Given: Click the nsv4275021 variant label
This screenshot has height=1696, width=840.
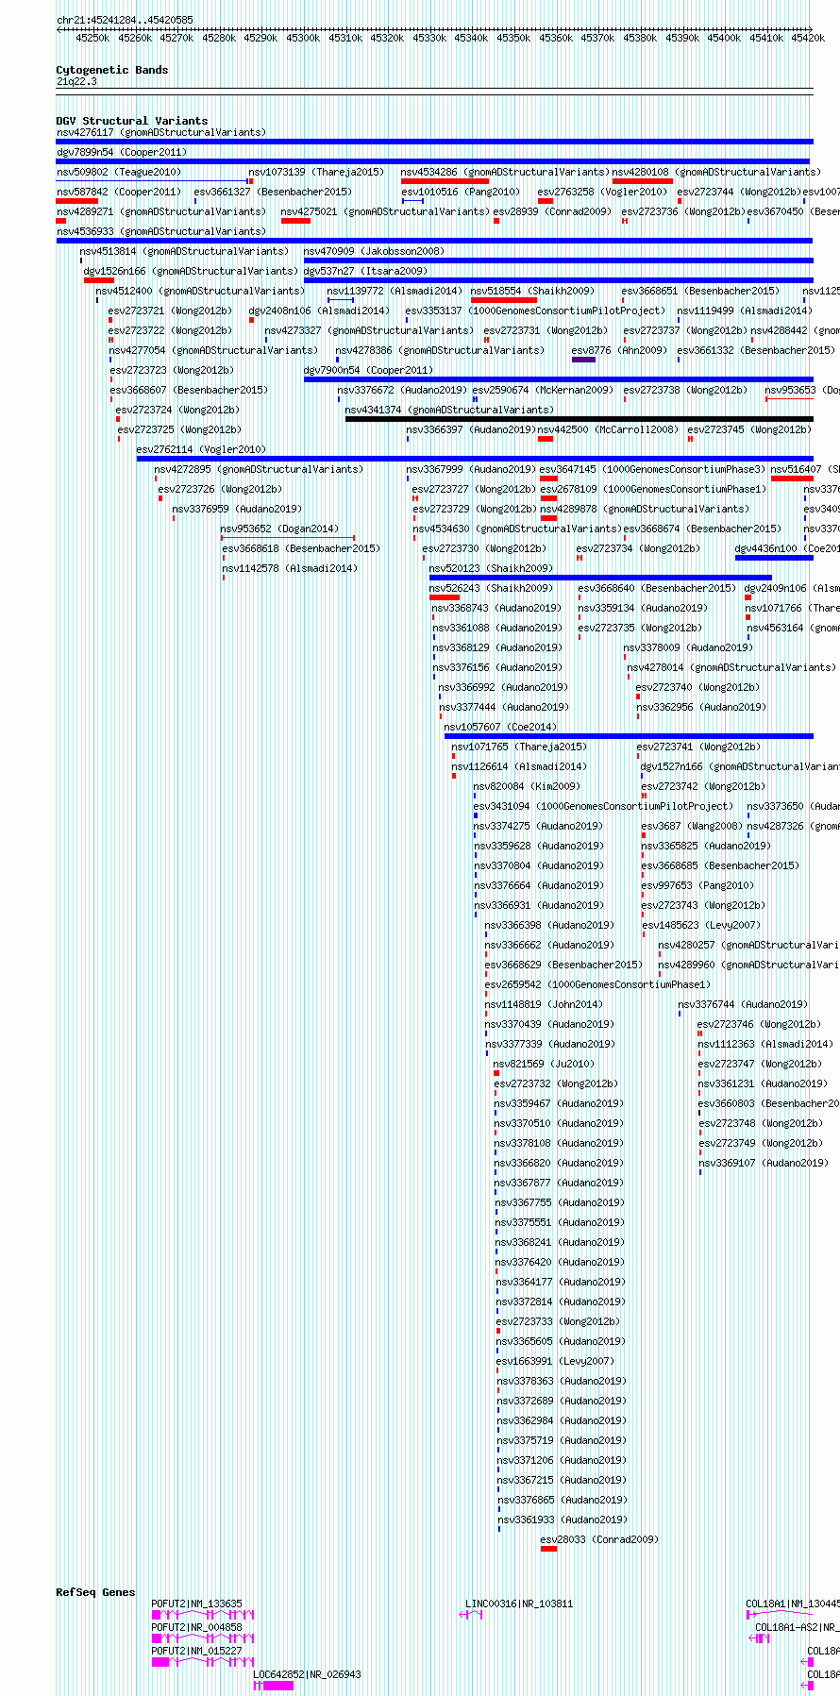Looking at the screenshot, I should pos(385,211).
